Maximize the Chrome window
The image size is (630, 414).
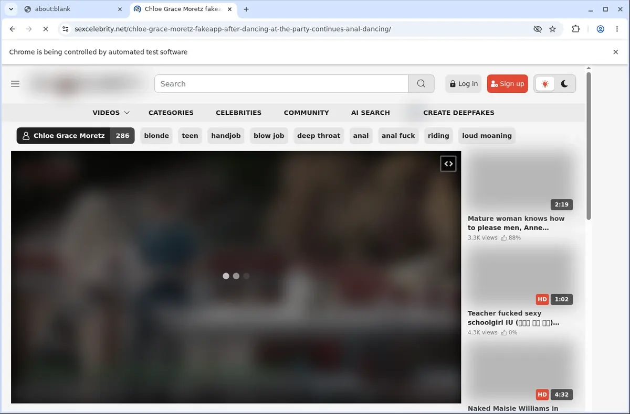click(x=605, y=9)
